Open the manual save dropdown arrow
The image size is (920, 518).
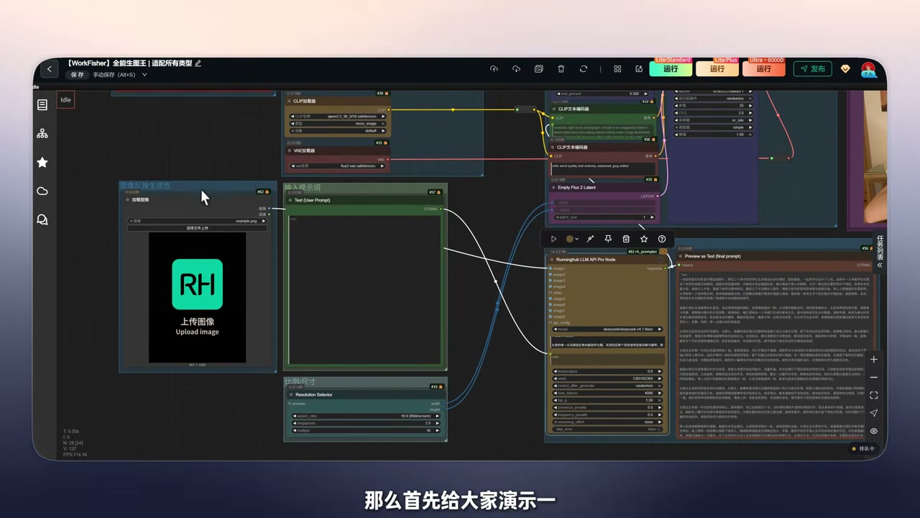pyautogui.click(x=144, y=75)
